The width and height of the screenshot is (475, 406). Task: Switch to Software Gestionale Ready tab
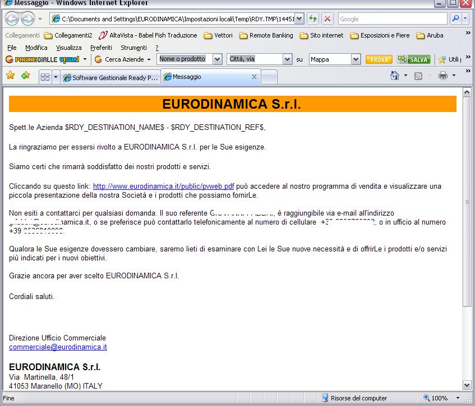pyautogui.click(x=110, y=78)
